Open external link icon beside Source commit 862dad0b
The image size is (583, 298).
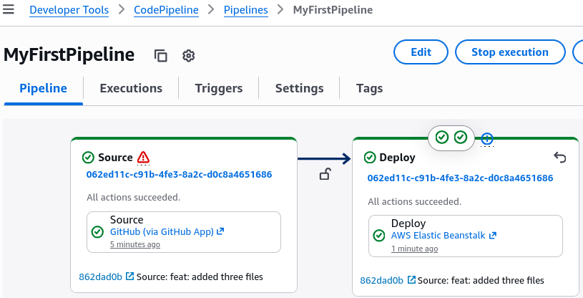129,277
